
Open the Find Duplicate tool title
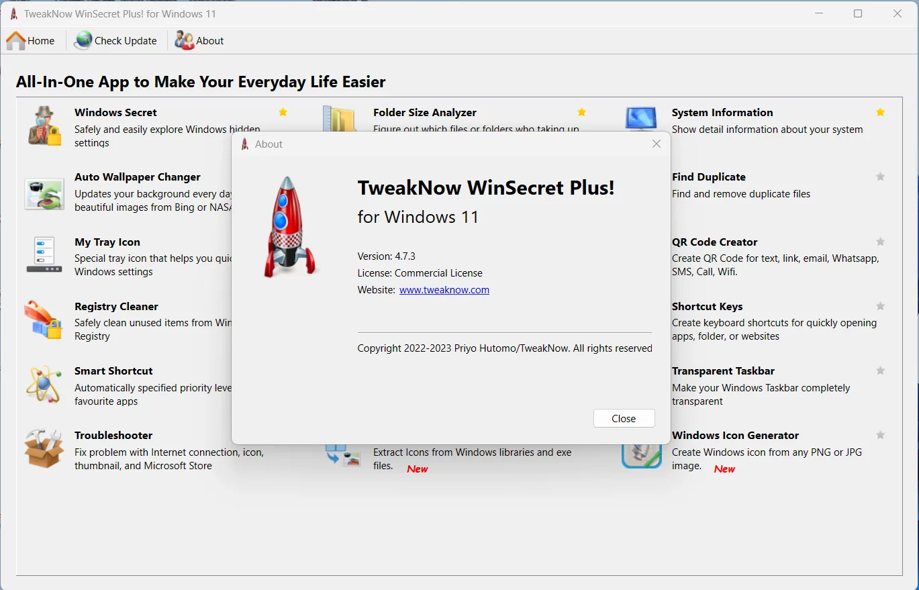[x=709, y=177]
